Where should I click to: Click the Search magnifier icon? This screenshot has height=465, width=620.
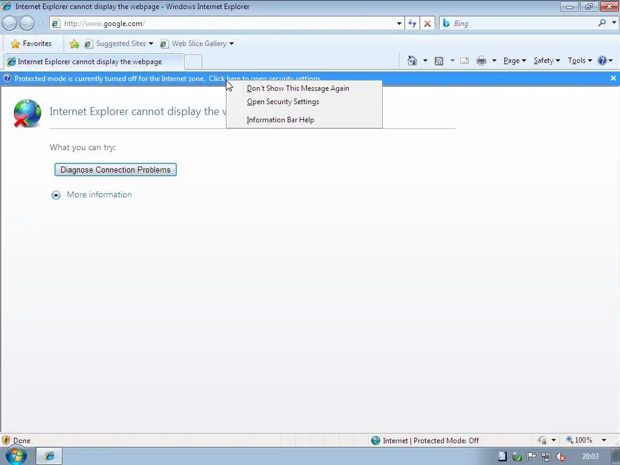[602, 23]
